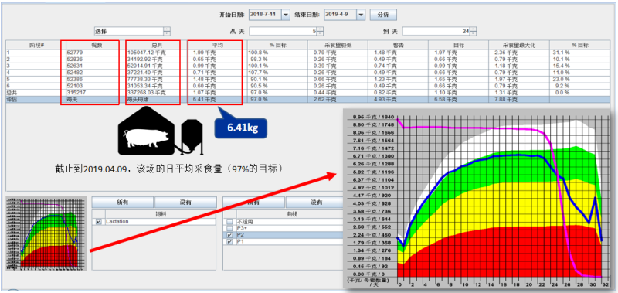Uncheck the P2 curve checkbox

coord(229,235)
